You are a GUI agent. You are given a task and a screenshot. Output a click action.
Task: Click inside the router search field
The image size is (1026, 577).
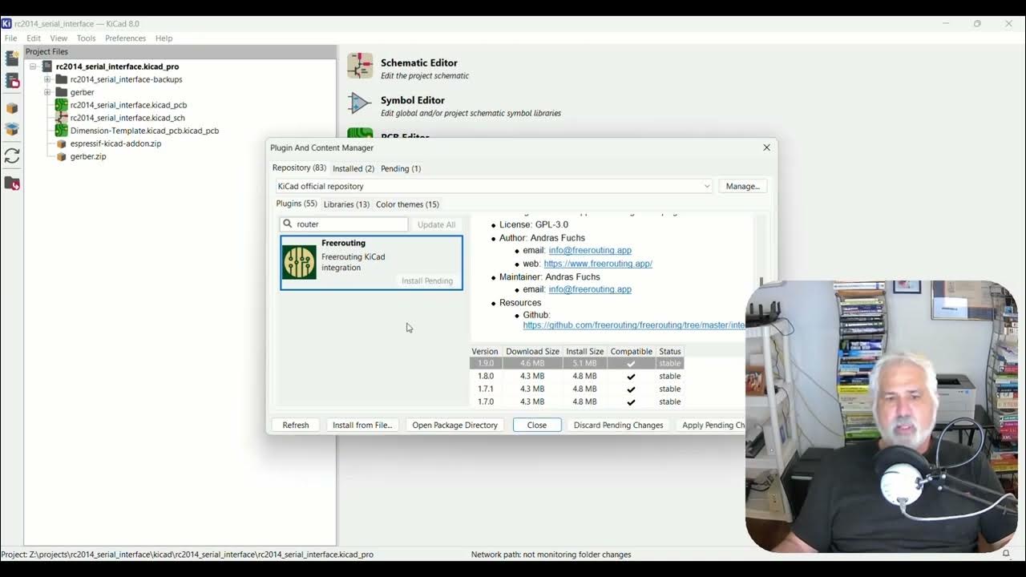pos(345,224)
